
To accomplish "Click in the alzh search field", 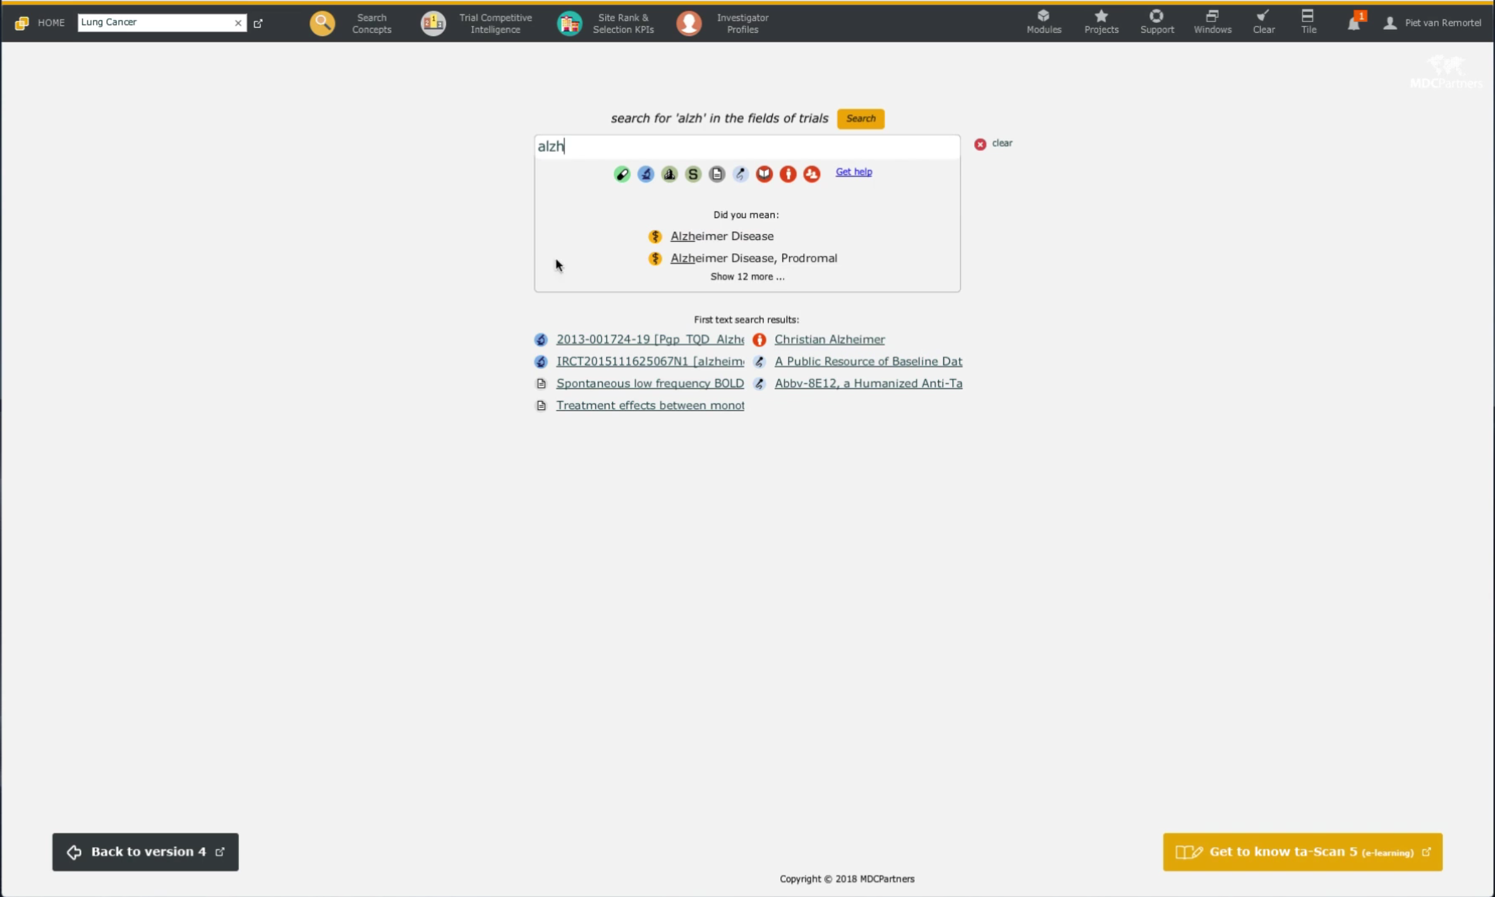I will [x=746, y=147].
